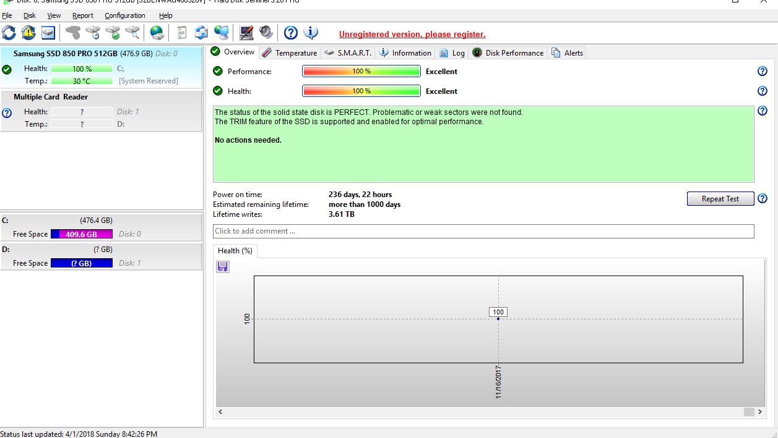Click the report notepad toolbar icon
The height and width of the screenshot is (438, 778).
pyautogui.click(x=181, y=33)
